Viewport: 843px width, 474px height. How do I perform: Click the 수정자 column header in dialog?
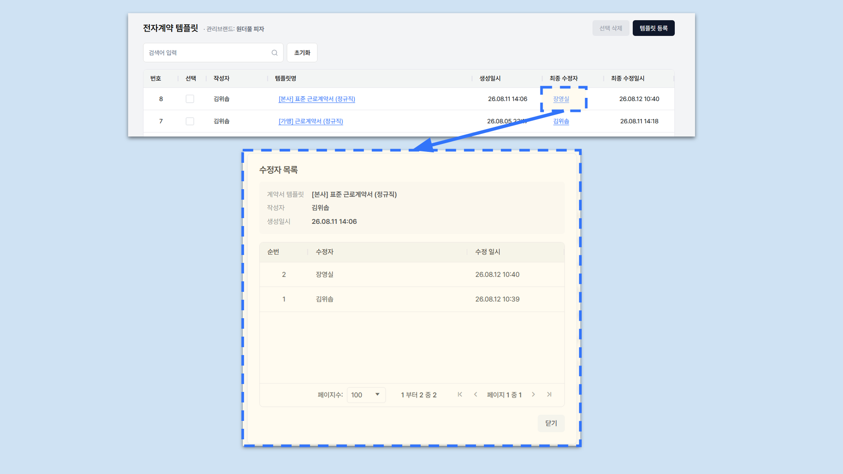click(324, 251)
